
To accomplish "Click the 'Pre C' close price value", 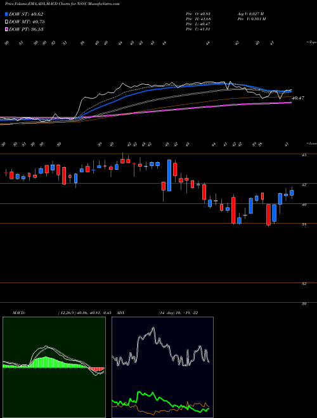I will click(198, 29).
